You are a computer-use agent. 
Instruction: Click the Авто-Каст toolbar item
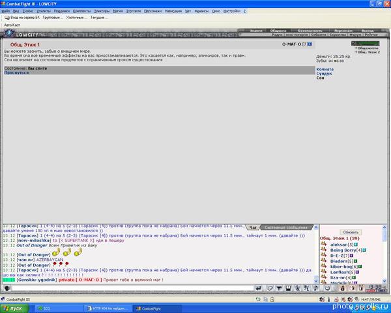[12, 25]
